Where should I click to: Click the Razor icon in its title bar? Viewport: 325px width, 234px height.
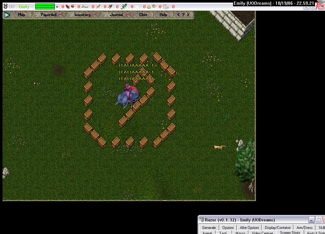coord(202,220)
